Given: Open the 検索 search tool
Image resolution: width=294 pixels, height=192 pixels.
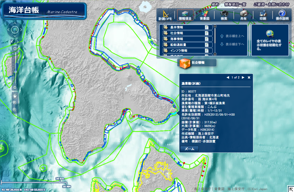Looking at the screenshot, I should (224, 15).
